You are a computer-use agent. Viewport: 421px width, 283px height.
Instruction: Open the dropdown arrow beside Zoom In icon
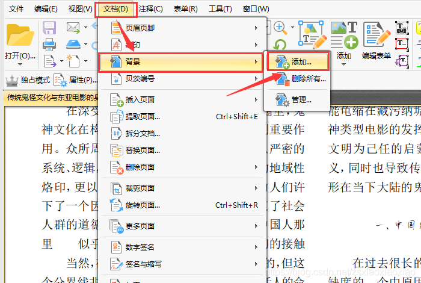click(x=292, y=28)
